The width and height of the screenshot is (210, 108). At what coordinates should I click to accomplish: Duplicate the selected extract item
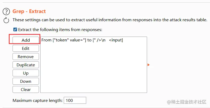(26, 65)
